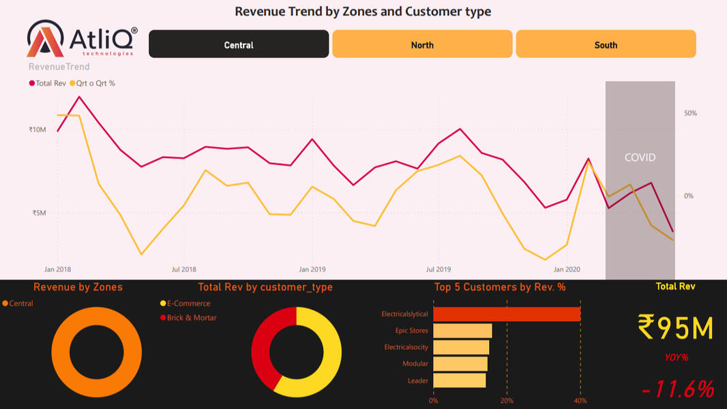Select the Brick & Mortar legend entry
727x409 pixels.
click(x=163, y=318)
